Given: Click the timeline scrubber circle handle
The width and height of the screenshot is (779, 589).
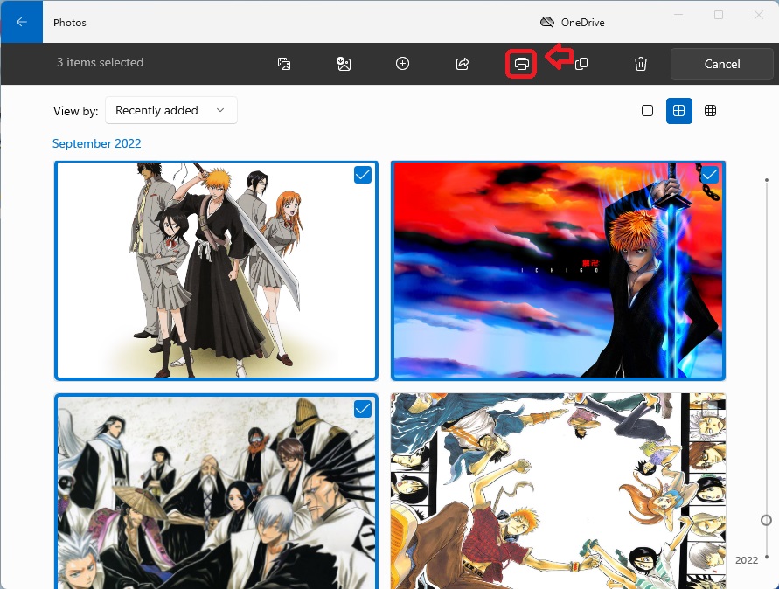Looking at the screenshot, I should click(766, 520).
